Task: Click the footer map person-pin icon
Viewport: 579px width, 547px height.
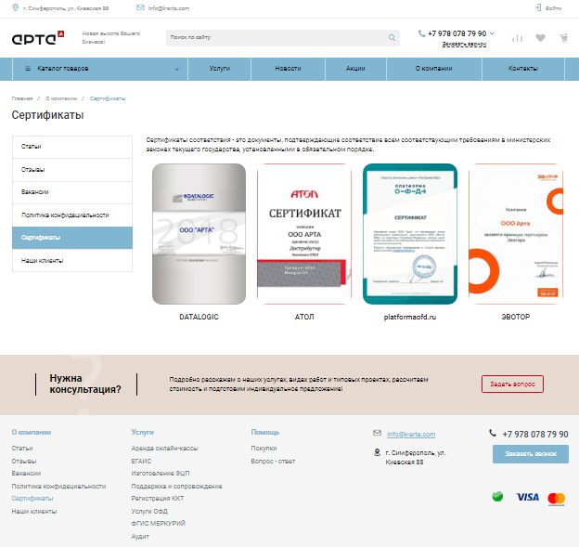Action: click(x=377, y=452)
